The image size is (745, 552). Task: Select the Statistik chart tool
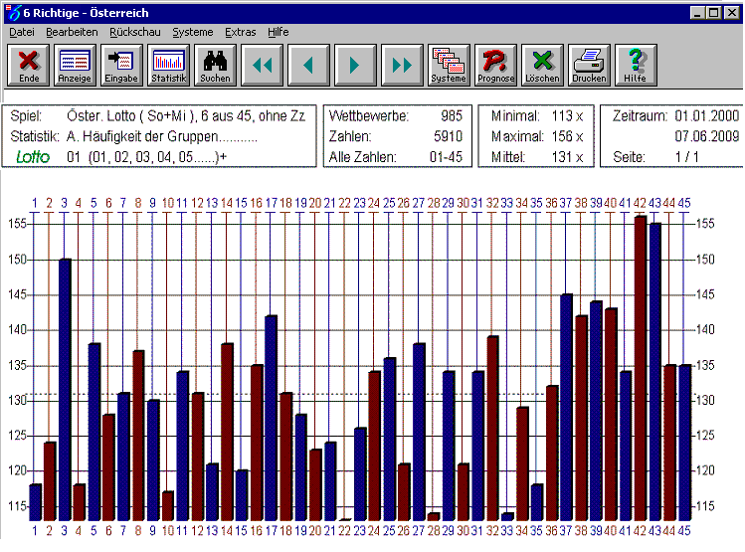click(x=168, y=66)
